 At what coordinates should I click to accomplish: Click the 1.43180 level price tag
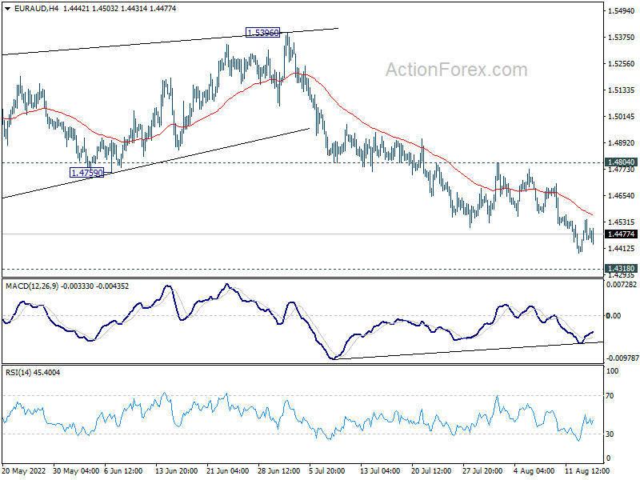pos(622,268)
